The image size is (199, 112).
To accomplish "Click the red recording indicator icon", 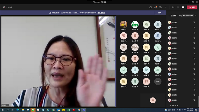I will pyautogui.click(x=4, y=7).
